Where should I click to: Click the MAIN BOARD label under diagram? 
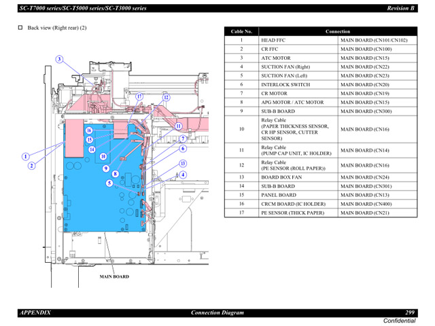point(114,276)
